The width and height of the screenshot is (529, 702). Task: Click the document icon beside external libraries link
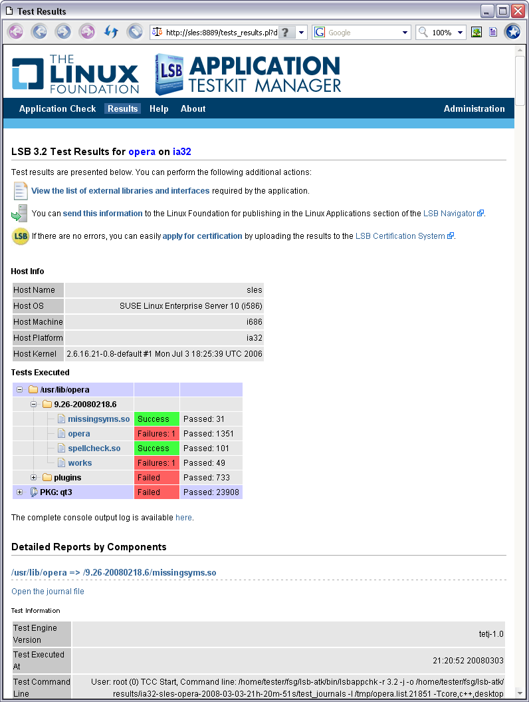(x=21, y=191)
